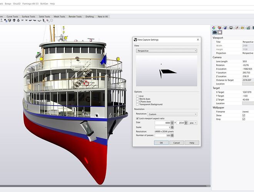
Task: Open the paintbrush panel icon
Action: tap(237, 28)
